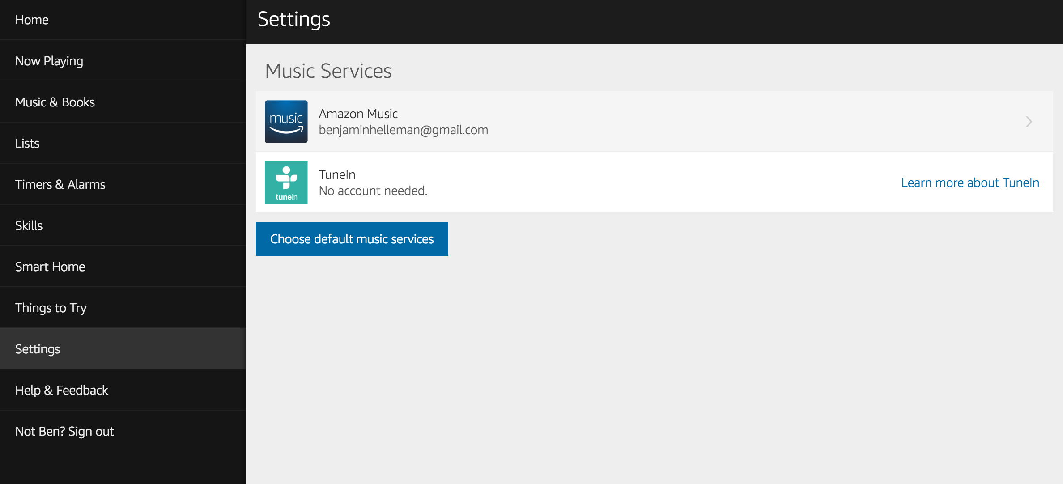Expand Amazon Music row with chevron arrow

1029,122
